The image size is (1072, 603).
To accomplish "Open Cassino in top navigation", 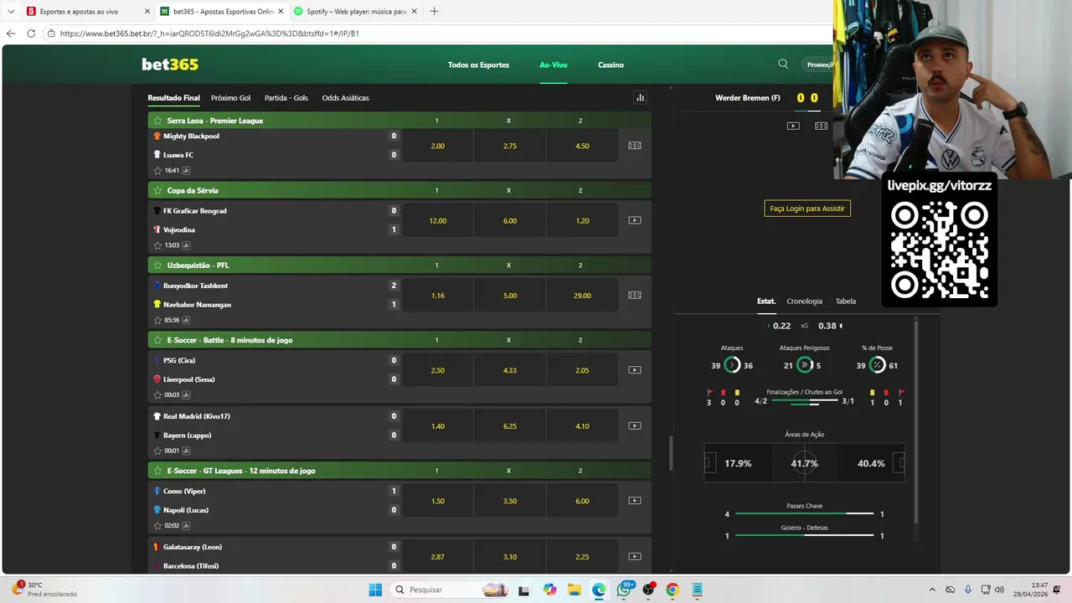I will [x=611, y=64].
